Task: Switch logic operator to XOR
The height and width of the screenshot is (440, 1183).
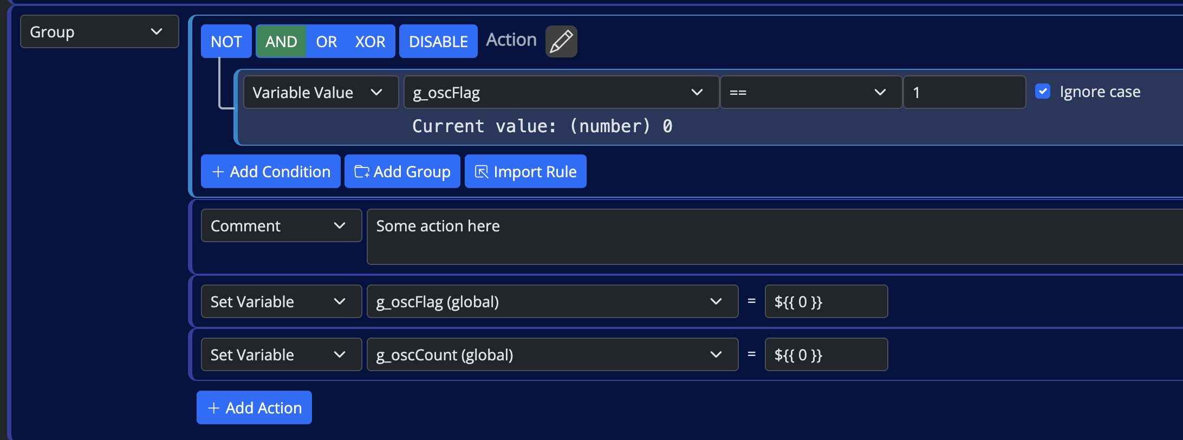Action: click(x=370, y=41)
